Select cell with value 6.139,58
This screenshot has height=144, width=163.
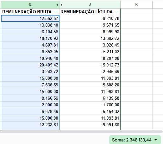[x=90, y=98]
